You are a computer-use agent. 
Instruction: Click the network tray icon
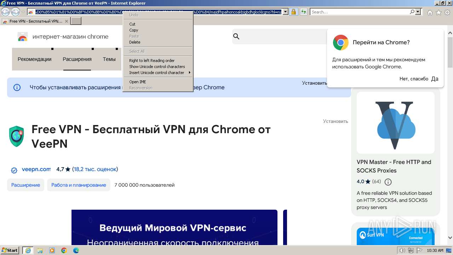[x=411, y=251]
